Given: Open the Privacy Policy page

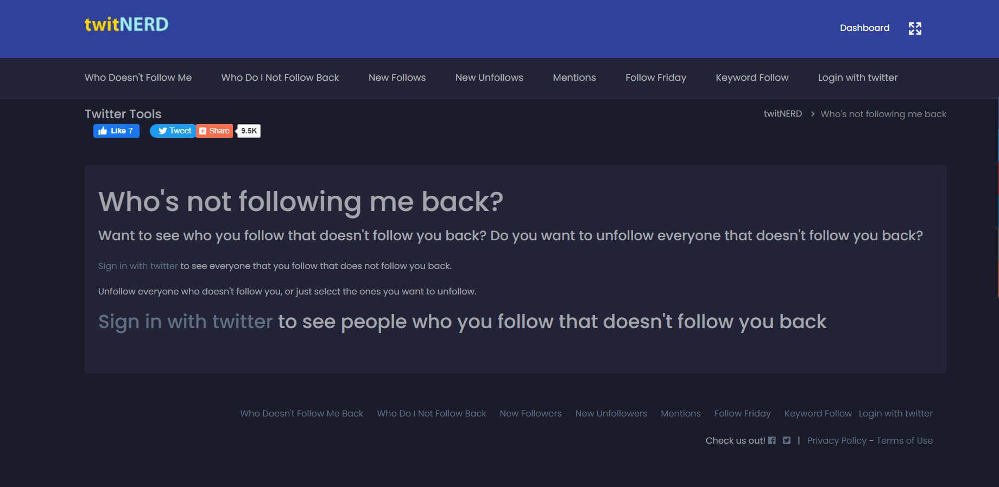Looking at the screenshot, I should pyautogui.click(x=836, y=440).
